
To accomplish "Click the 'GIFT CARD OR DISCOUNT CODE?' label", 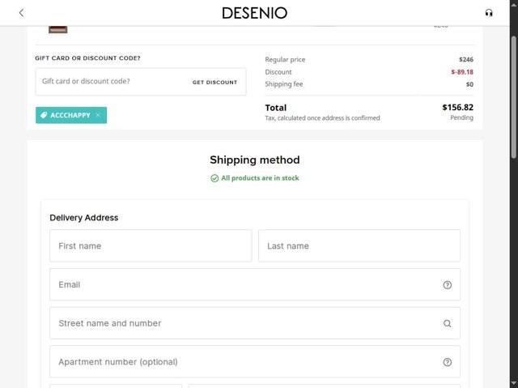I will tap(88, 58).
